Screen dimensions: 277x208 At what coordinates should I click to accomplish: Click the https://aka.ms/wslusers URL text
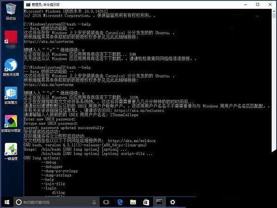coord(139,110)
